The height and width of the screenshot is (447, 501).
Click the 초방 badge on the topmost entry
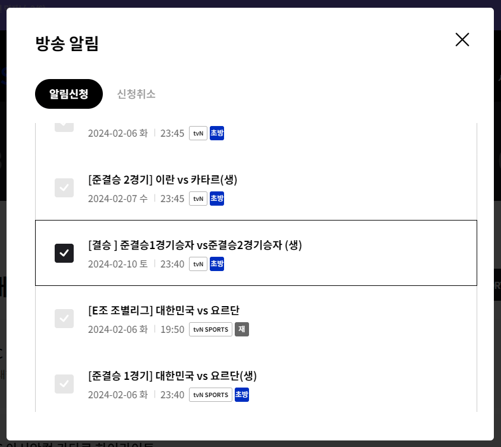point(217,133)
